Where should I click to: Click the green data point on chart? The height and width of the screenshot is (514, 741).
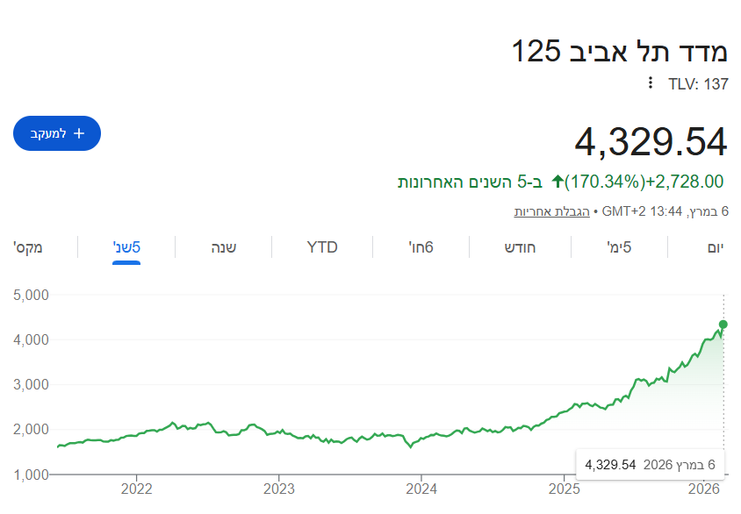[x=723, y=325]
